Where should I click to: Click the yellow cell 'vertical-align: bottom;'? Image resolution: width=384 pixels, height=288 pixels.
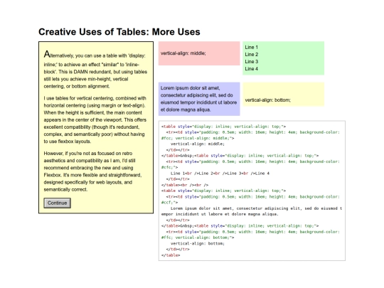[x=283, y=95]
